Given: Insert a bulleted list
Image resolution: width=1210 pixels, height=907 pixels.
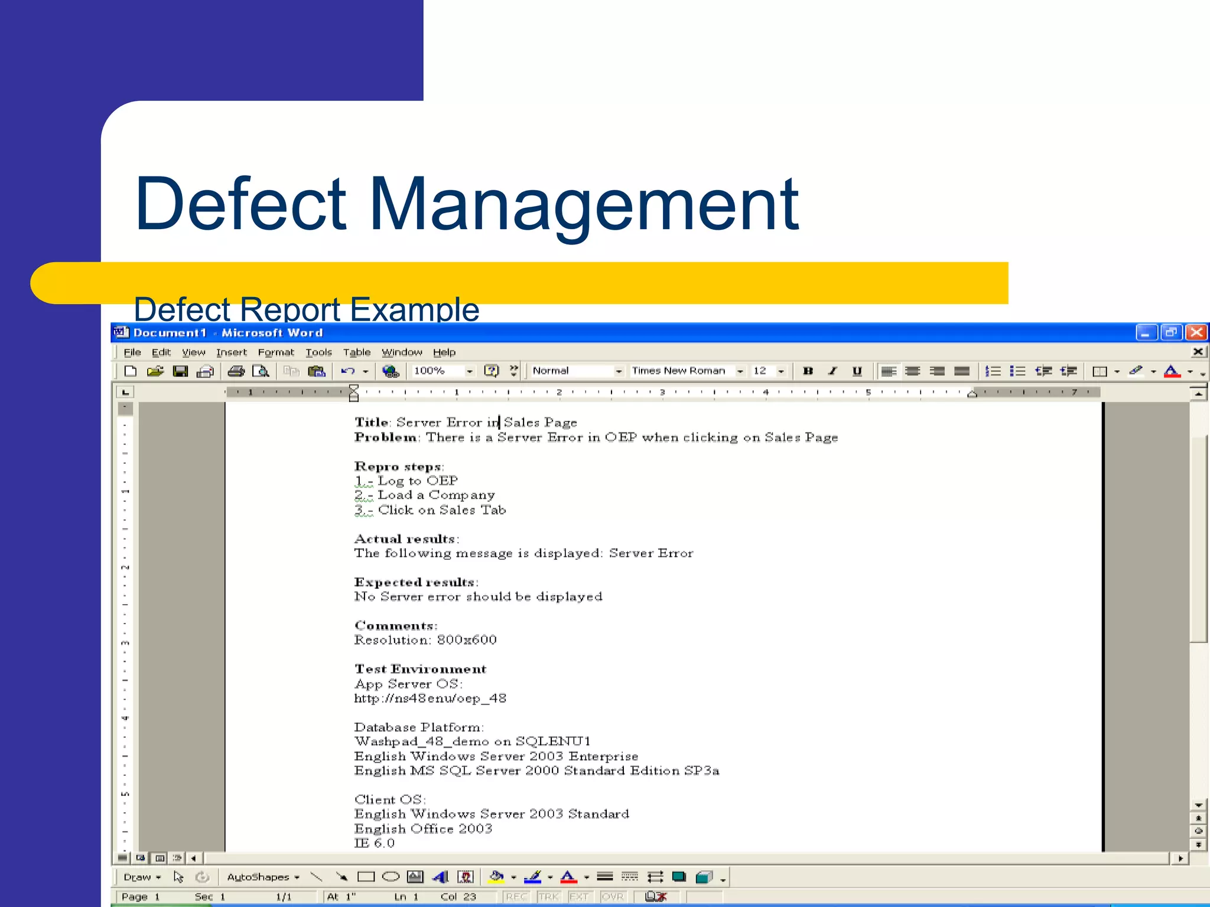Looking at the screenshot, I should point(1017,371).
